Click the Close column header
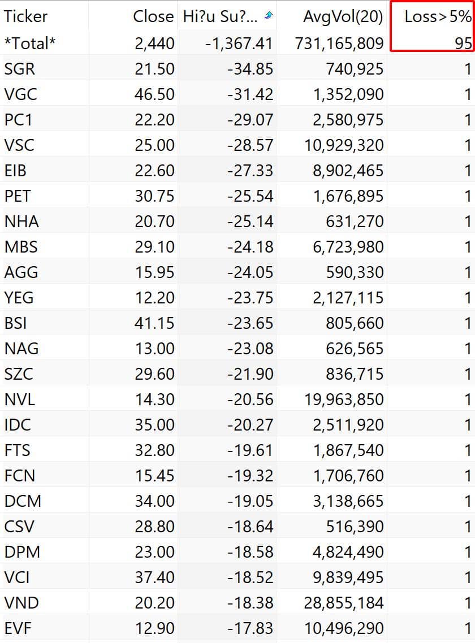The height and width of the screenshot is (643, 475). (x=153, y=17)
